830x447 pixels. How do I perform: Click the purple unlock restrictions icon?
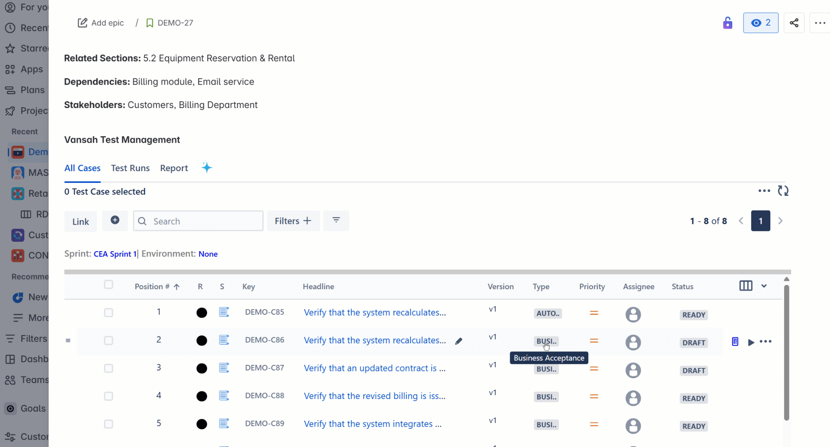coord(728,23)
